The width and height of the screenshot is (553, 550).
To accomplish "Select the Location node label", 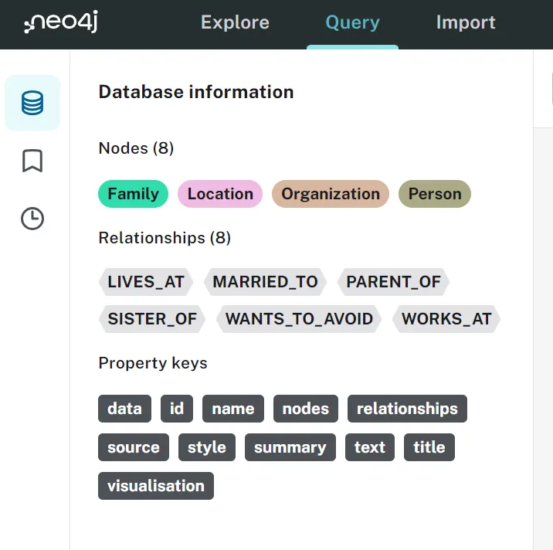I will pos(220,194).
